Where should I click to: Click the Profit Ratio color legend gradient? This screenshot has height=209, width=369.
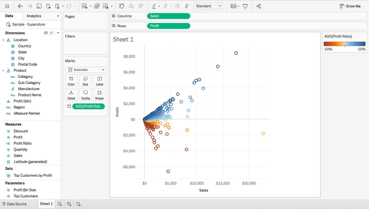[344, 44]
